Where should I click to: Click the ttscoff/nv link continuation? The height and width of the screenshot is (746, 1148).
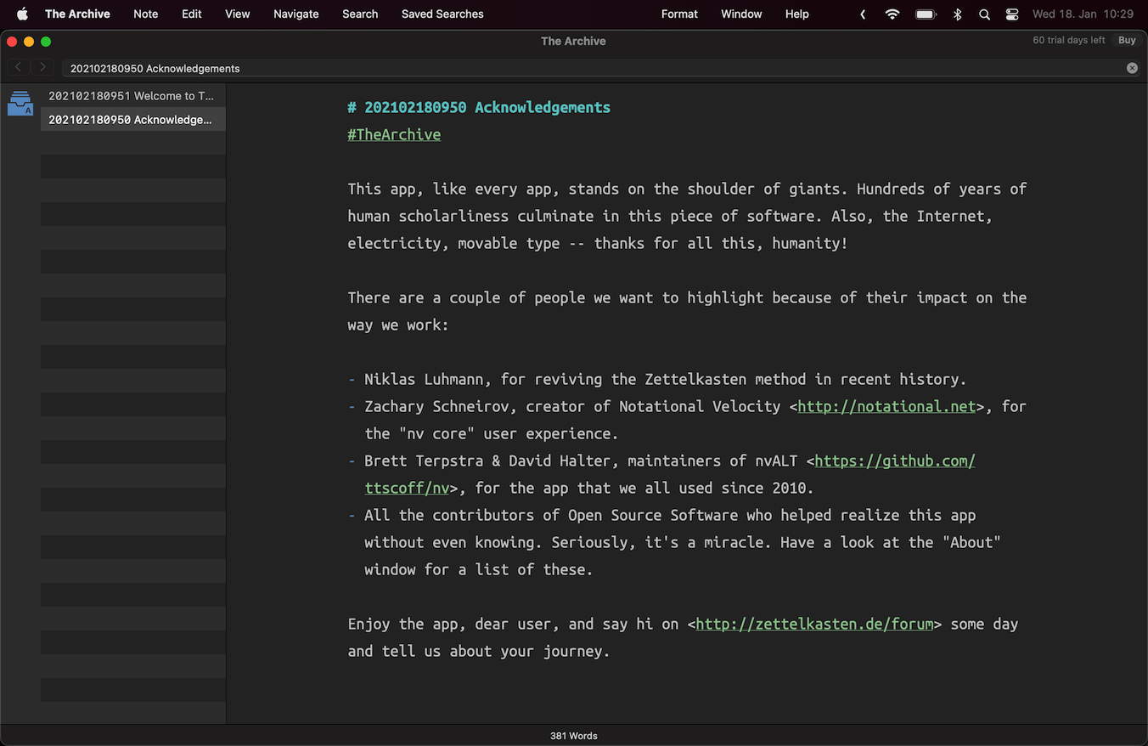407,488
